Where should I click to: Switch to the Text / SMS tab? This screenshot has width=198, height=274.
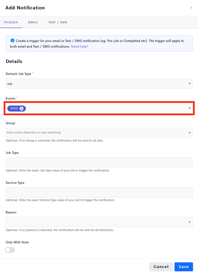(58, 22)
